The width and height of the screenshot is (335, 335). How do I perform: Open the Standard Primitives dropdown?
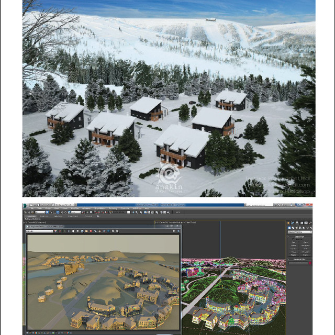[x=299, y=232]
